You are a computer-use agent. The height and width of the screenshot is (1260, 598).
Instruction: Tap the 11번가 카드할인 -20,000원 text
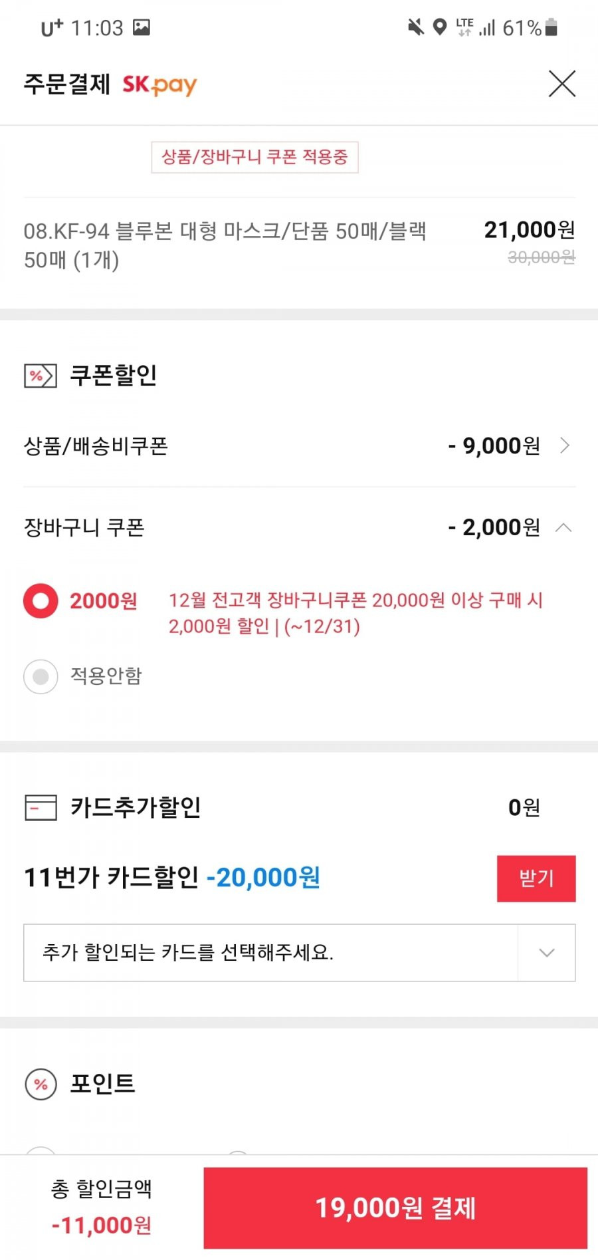click(172, 878)
